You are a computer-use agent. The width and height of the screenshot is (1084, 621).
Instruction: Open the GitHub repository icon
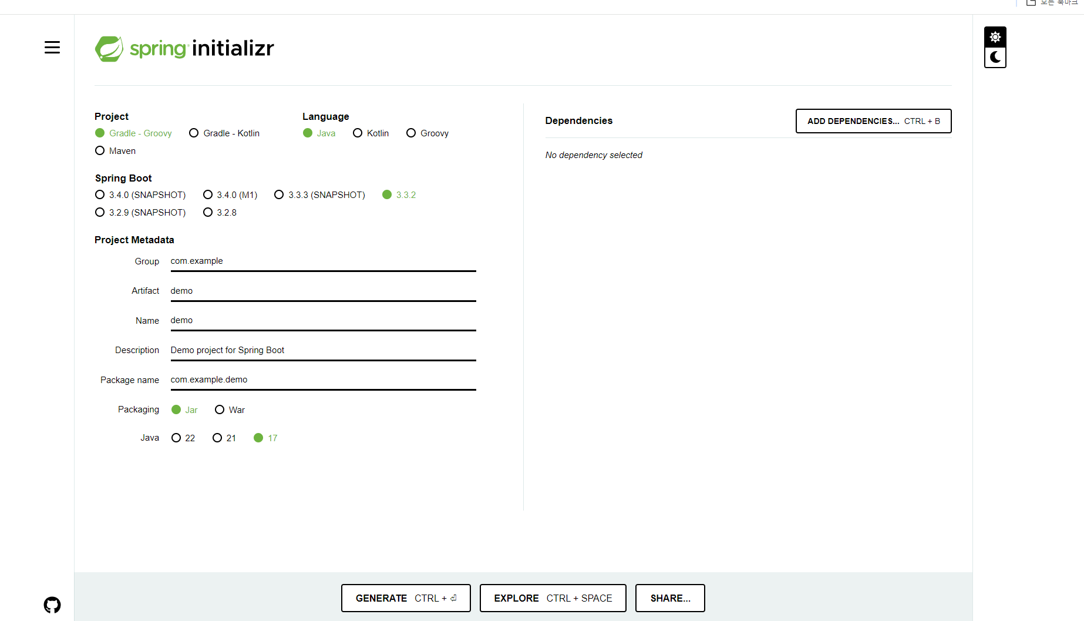tap(52, 605)
